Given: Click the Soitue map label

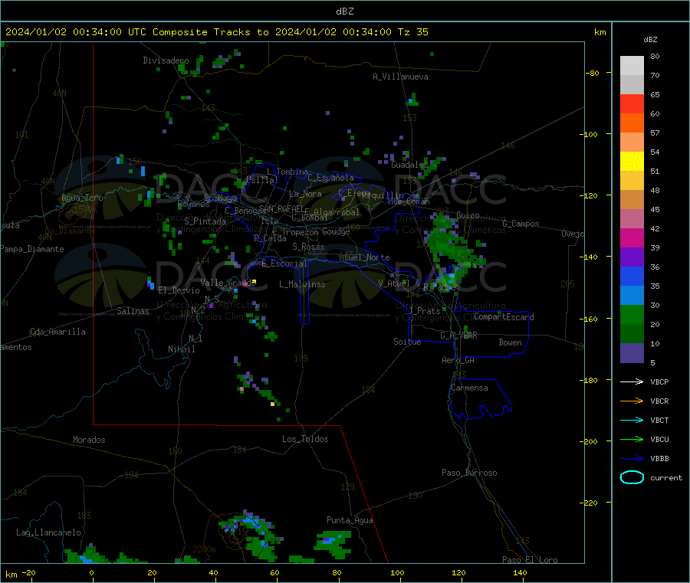Looking at the screenshot, I should coord(407,342).
